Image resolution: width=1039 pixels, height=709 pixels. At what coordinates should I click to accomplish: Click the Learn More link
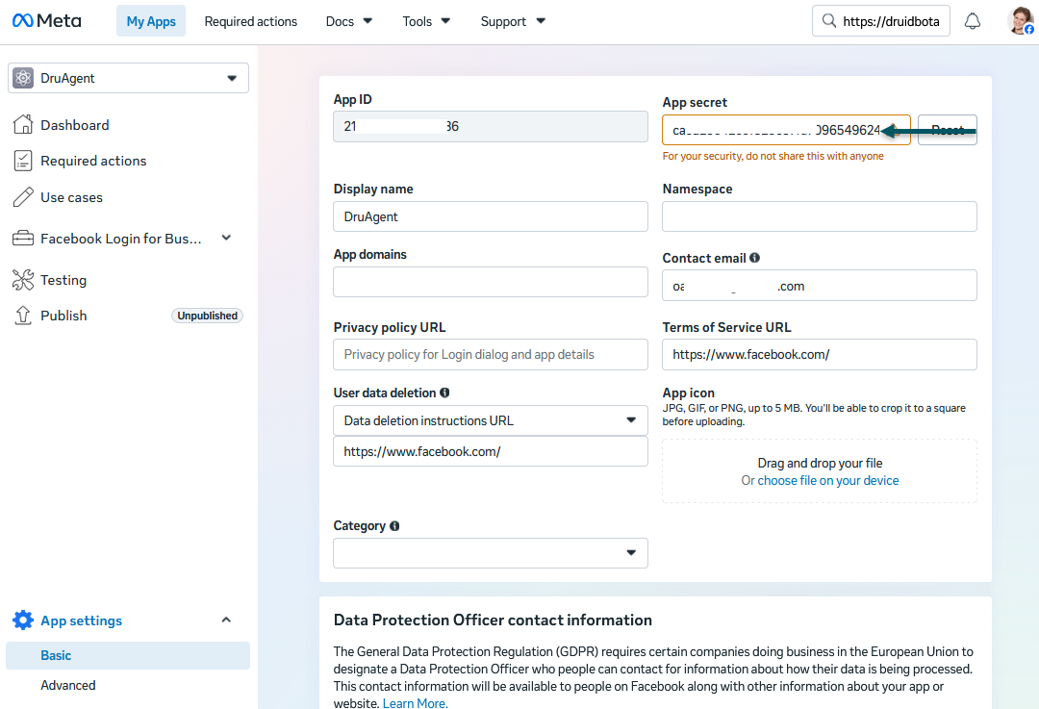click(x=415, y=703)
